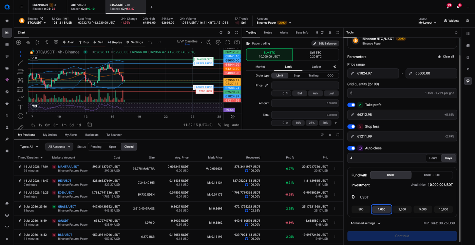This screenshot has height=245, width=475.
Task: Click Sell BTC balance button
Action: [316, 54]
